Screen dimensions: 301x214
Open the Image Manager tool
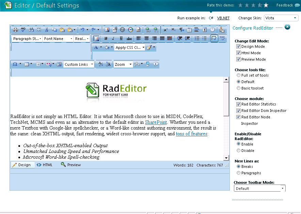point(107,30)
